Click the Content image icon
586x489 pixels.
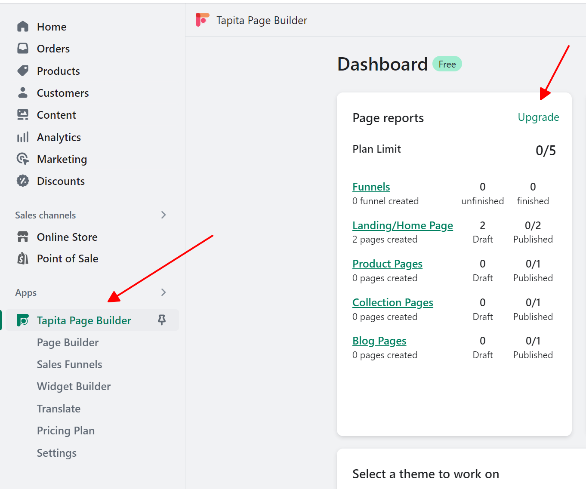point(23,115)
